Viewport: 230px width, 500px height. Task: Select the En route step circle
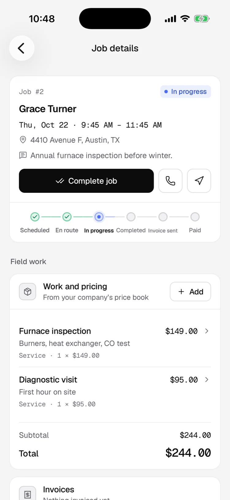pyautogui.click(x=67, y=217)
